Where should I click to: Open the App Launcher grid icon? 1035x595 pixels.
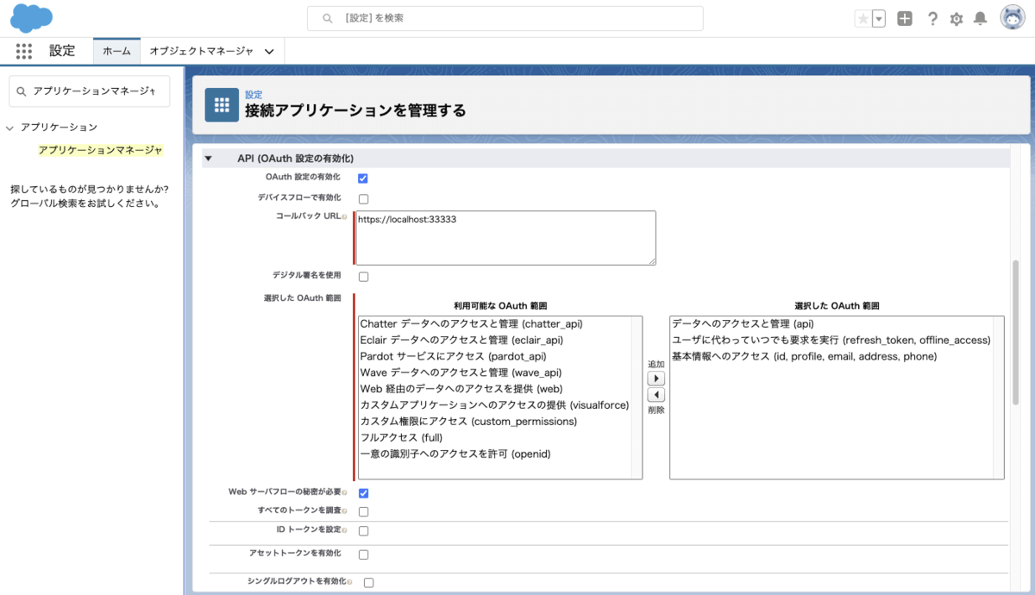click(23, 50)
